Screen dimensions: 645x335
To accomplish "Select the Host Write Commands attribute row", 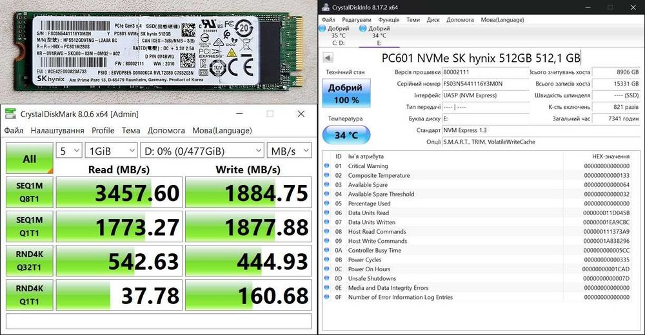I will [477, 241].
